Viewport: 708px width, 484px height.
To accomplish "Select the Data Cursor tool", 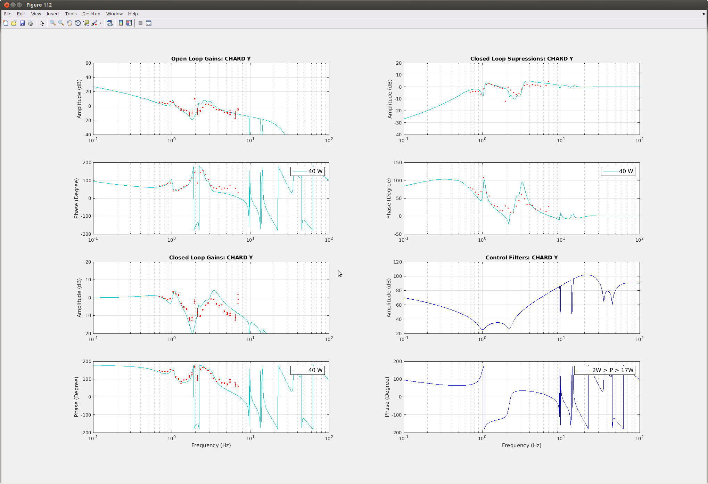I will click(x=86, y=23).
